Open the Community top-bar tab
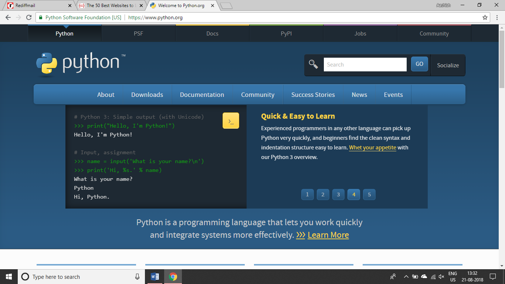 coord(434,33)
